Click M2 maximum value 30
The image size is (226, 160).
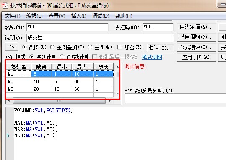click(x=83, y=81)
